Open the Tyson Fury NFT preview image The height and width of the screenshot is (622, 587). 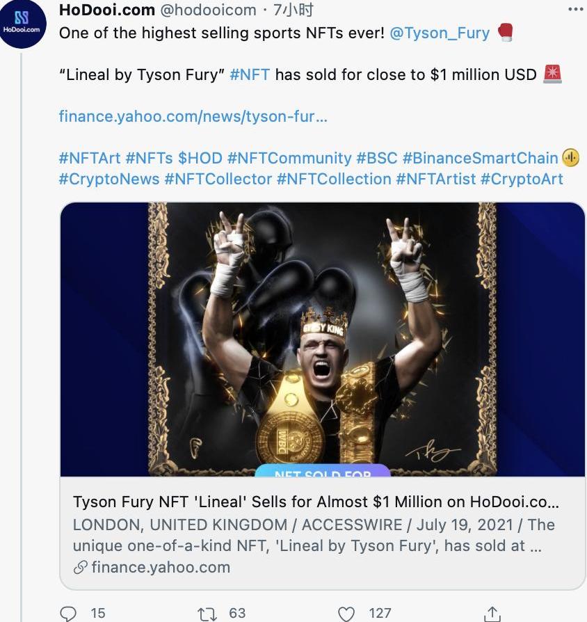coord(323,339)
